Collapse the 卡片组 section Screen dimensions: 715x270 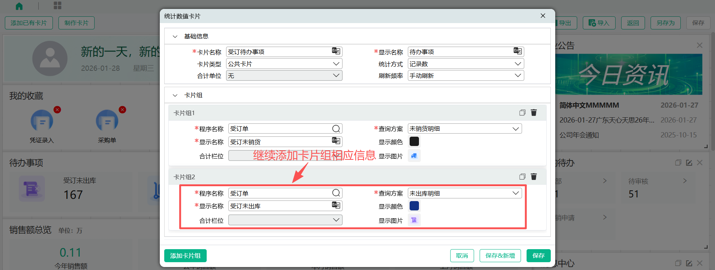click(175, 95)
